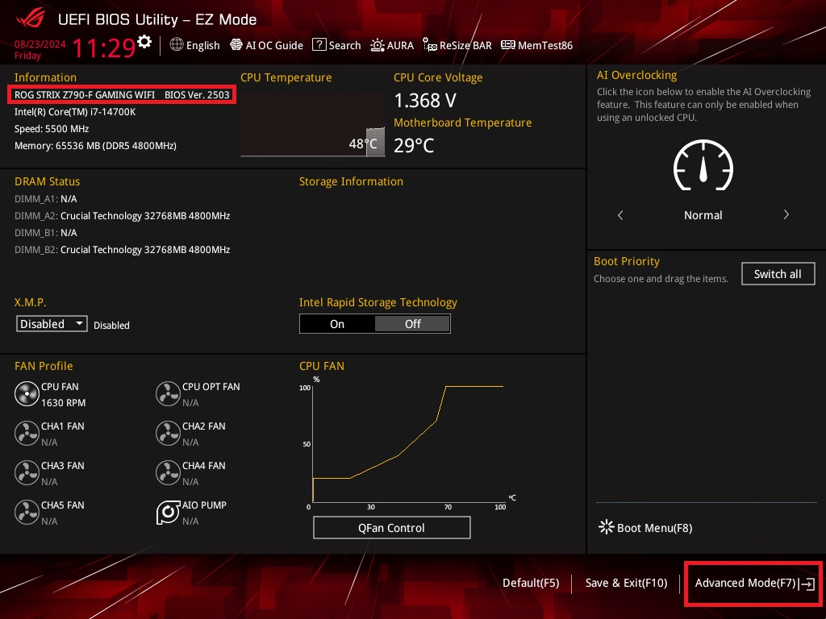The width and height of the screenshot is (826, 619).
Task: Click the English language globe icon
Action: 177,45
